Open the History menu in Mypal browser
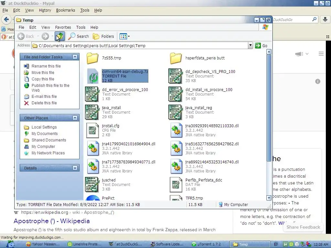This screenshot has width=331, height=248. click(x=45, y=10)
